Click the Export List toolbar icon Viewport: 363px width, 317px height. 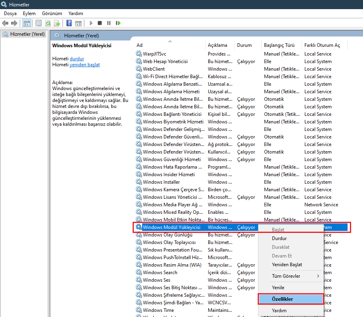(x=57, y=23)
